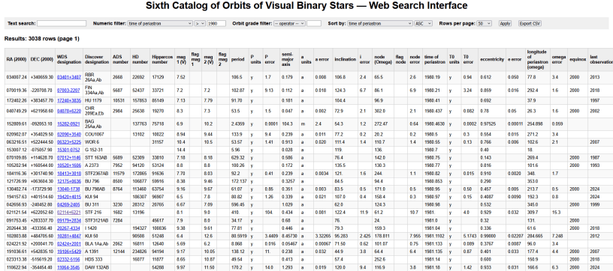
Task: Click the 'DEC (2000)' column header
Action: [42, 59]
